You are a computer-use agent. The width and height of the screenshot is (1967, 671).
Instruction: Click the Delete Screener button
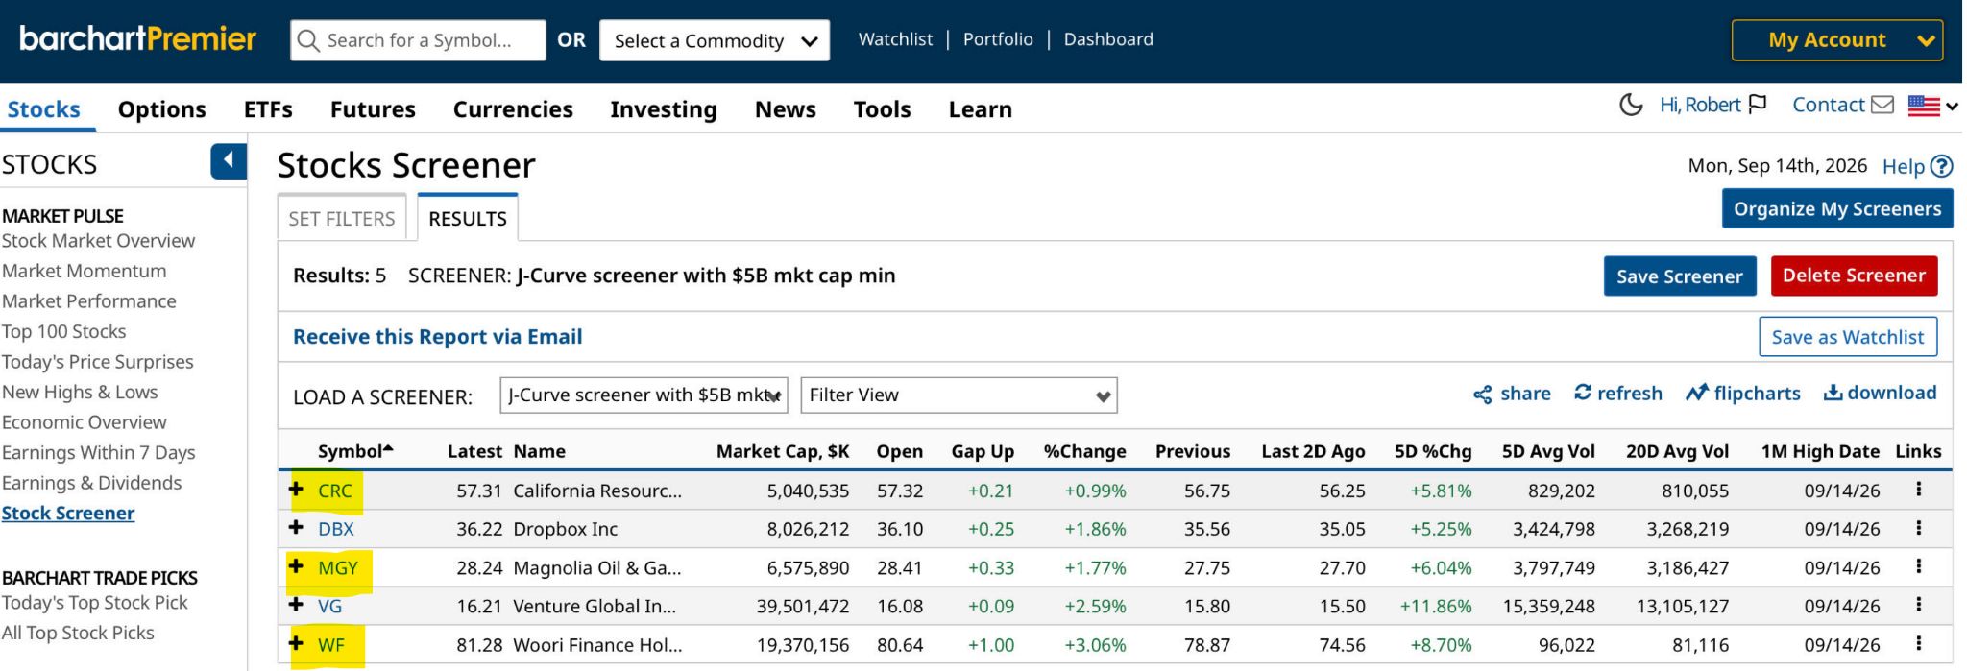click(x=1854, y=276)
